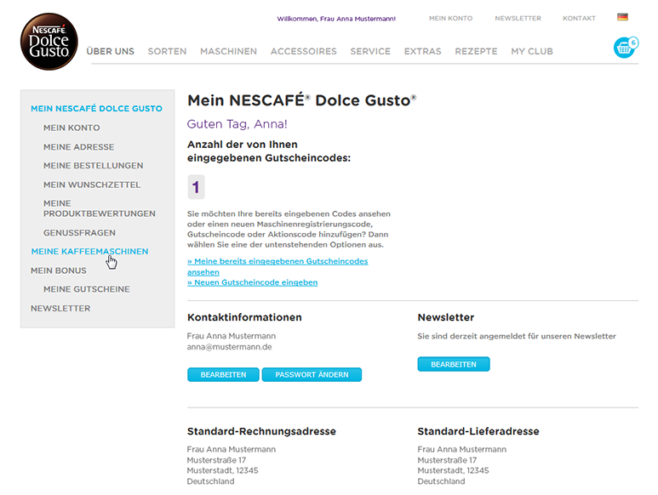Screen dimensions: 658x495
Task: Open MEIN WUNSCHZETTEL in the sidebar
Action: coord(92,185)
